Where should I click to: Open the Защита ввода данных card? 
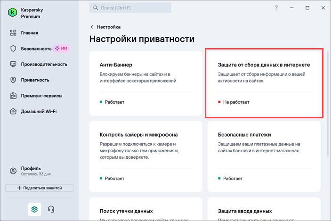(264, 209)
